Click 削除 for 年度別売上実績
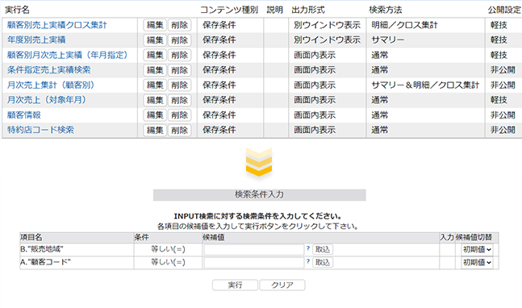Image resolution: width=522 pixels, height=308 pixels. (x=179, y=40)
